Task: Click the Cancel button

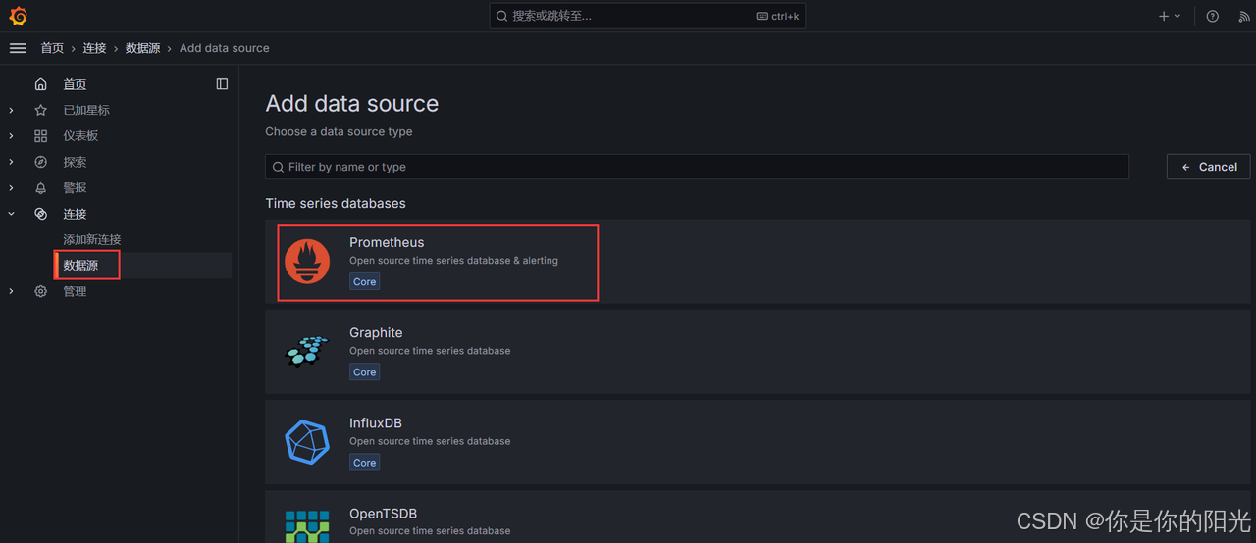Action: pyautogui.click(x=1209, y=167)
